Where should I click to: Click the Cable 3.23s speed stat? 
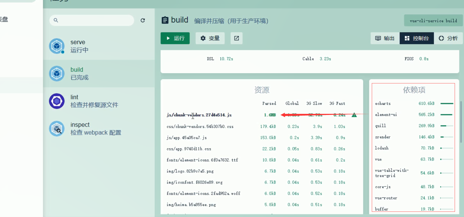pos(317,59)
